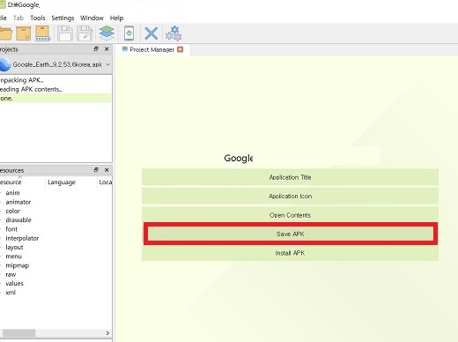Click Resources scrollbar right arrow
458x342 pixels.
[x=107, y=333]
